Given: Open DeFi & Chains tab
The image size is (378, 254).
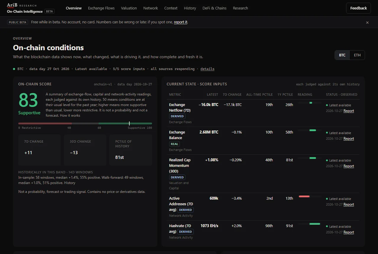Looking at the screenshot, I should [214, 8].
